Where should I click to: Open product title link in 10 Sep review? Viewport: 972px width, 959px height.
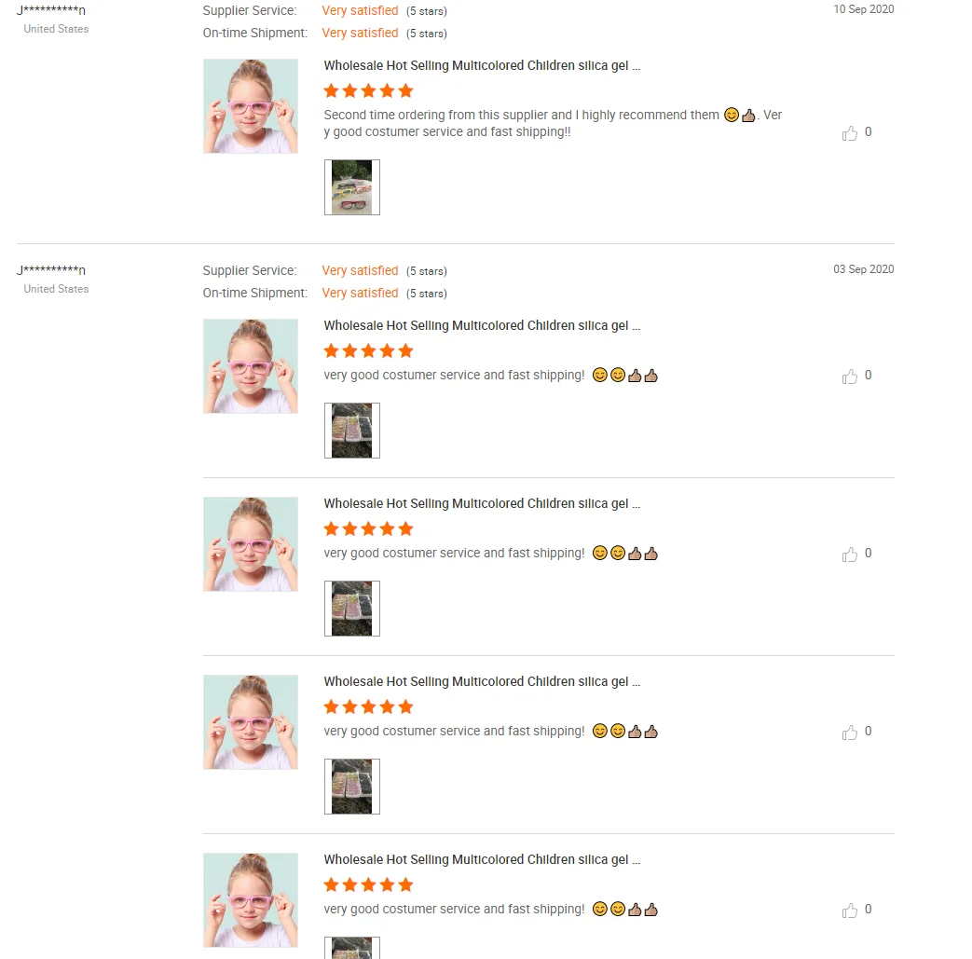click(x=482, y=66)
